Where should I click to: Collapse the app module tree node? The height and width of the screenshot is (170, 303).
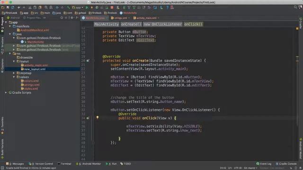(6, 22)
